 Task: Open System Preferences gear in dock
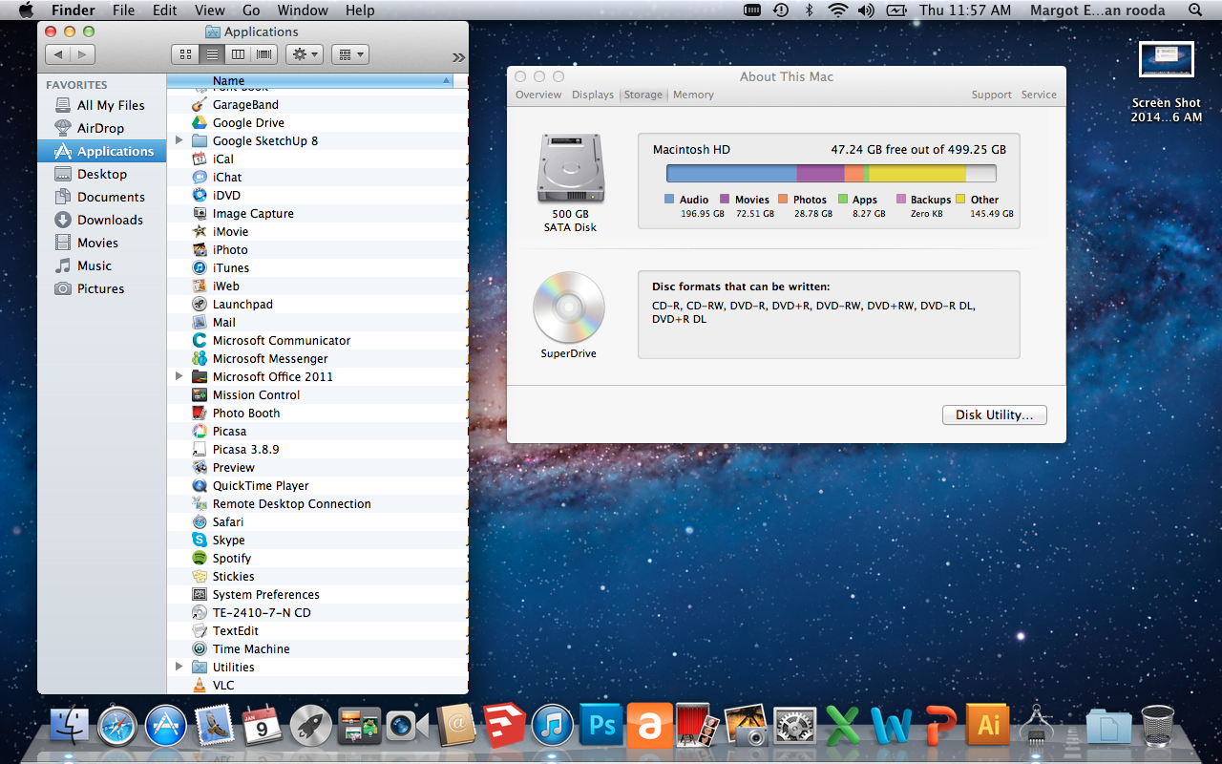(794, 726)
